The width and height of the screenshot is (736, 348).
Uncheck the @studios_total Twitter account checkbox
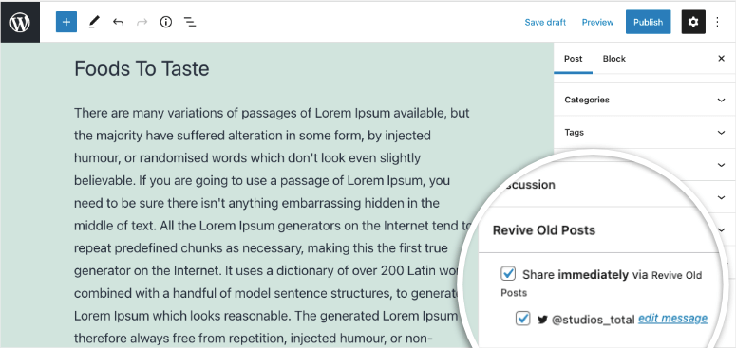[x=523, y=319]
